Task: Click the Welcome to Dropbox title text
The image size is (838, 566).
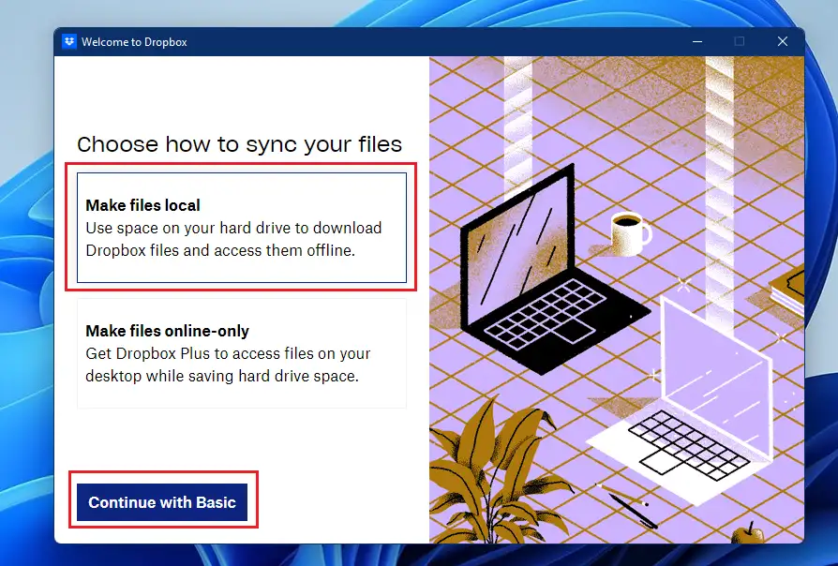Action: [x=134, y=42]
